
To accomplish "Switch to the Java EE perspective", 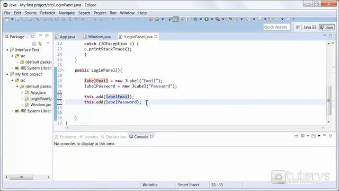I will click(310, 27).
